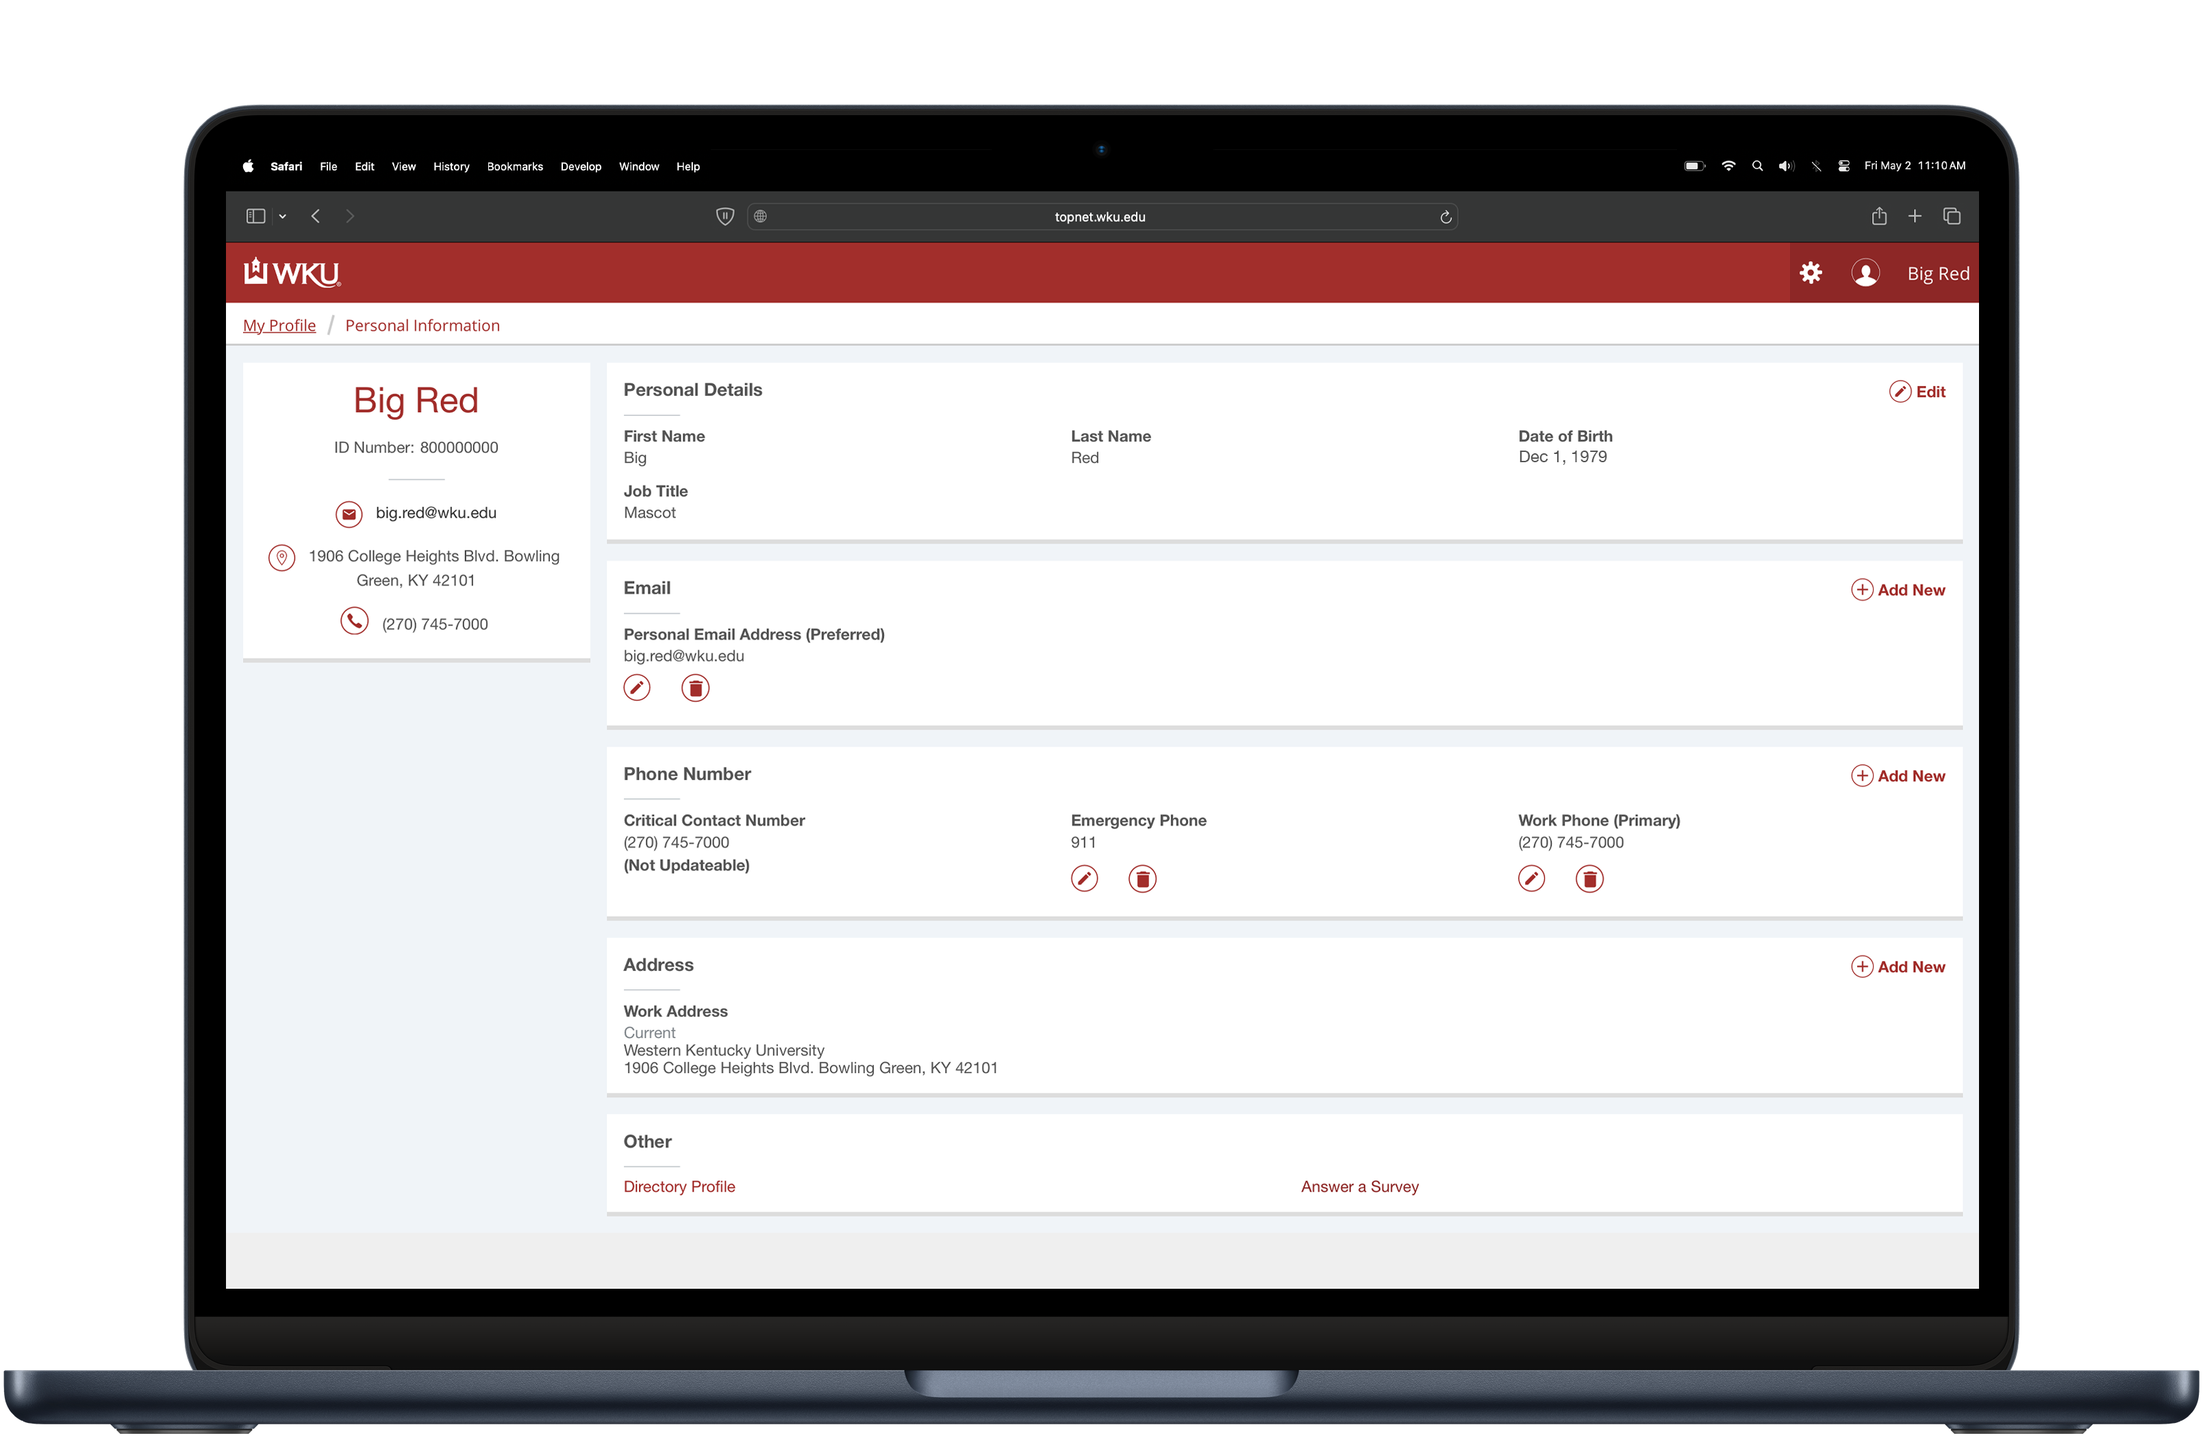The width and height of the screenshot is (2205, 1438).
Task: Click Add New in the Address section
Action: 1898,966
